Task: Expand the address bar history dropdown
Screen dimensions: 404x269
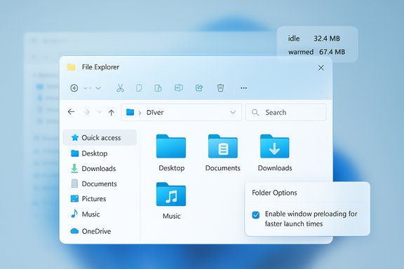Action: point(233,113)
